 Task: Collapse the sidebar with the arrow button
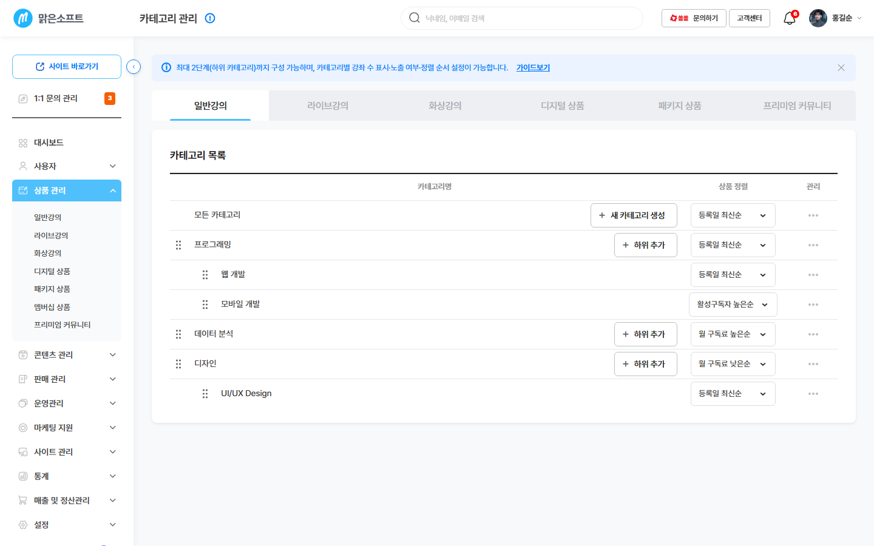click(x=134, y=67)
